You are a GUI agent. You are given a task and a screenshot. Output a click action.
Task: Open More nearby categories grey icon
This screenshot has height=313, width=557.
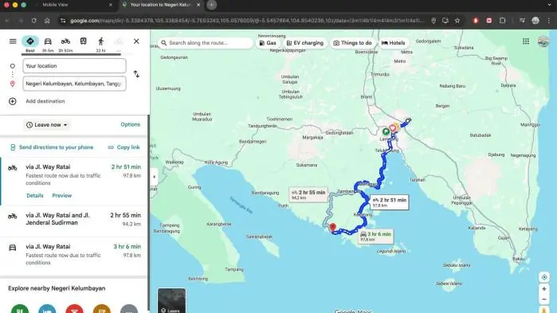129,309
